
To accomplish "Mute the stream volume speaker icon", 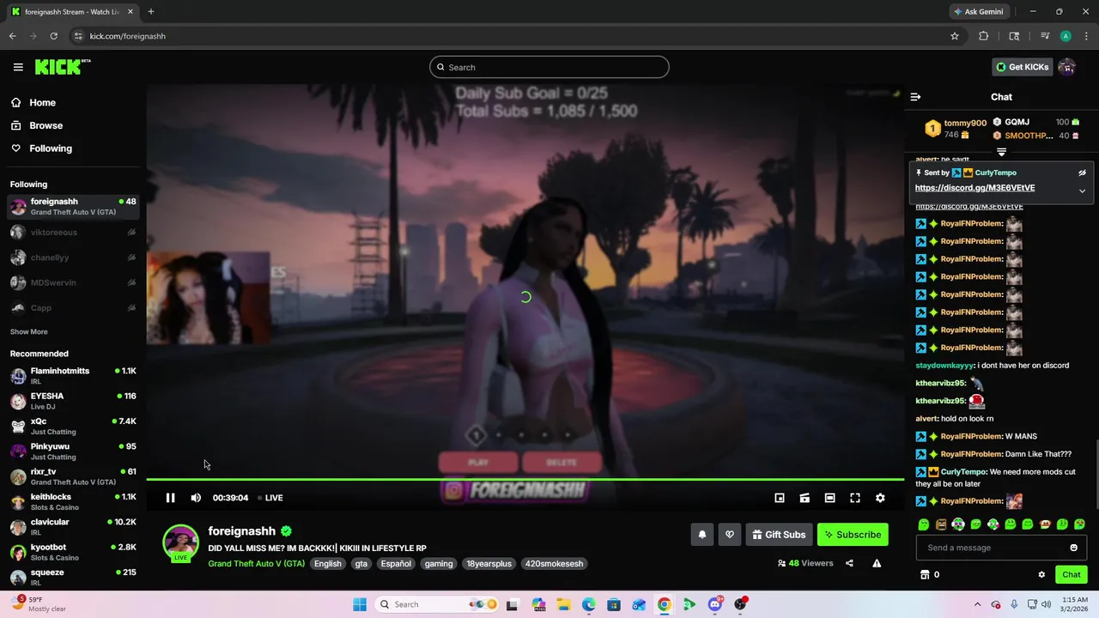I will point(196,498).
